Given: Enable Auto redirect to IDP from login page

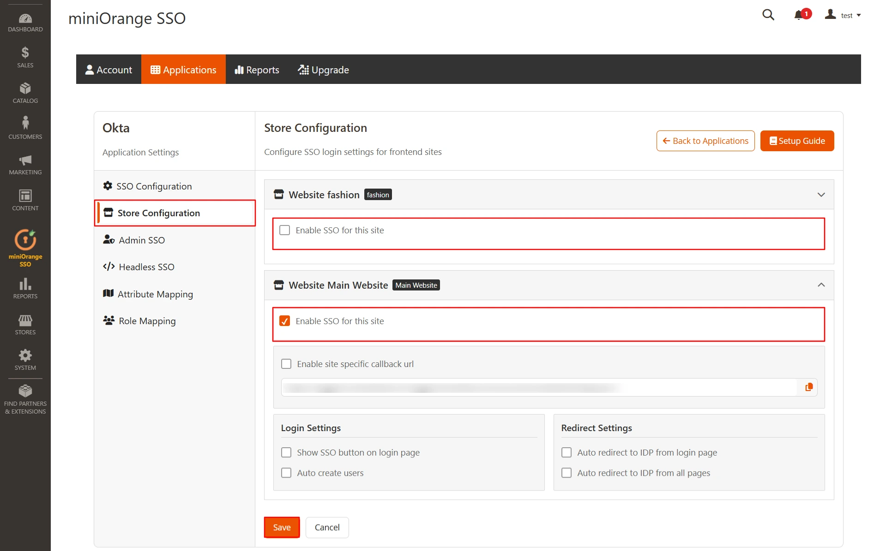Looking at the screenshot, I should [x=567, y=452].
